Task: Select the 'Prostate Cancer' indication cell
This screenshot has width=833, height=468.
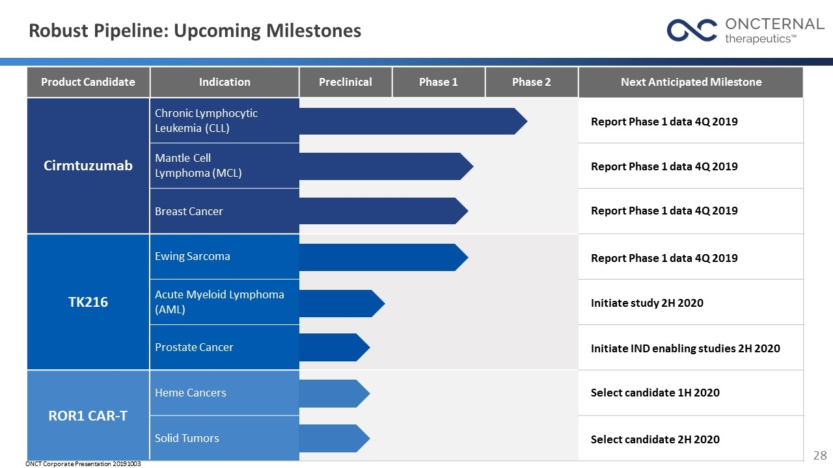Action: 225,347
